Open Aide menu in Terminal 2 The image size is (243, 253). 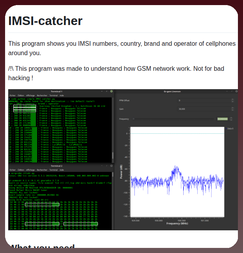pyautogui.click(x=62, y=170)
